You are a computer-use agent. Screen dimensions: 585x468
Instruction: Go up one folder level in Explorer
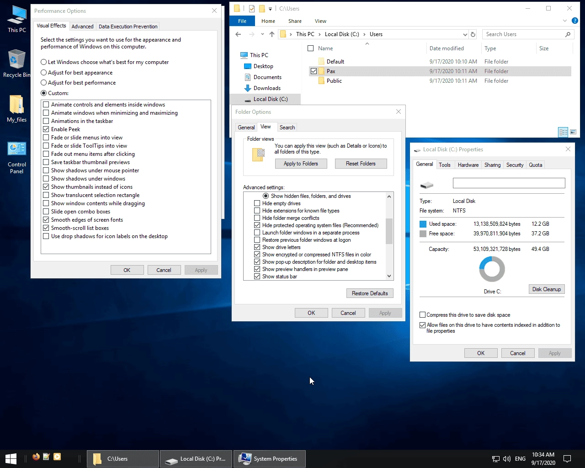click(x=272, y=34)
